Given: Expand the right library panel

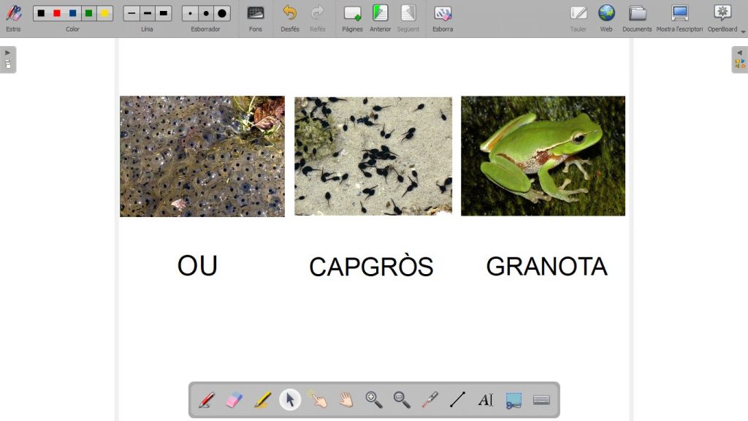Looking at the screenshot, I should (739, 59).
